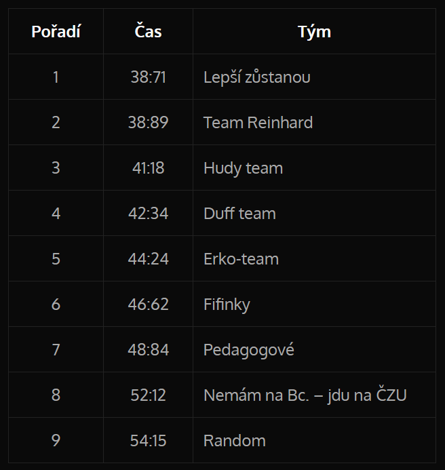Click the Tým column header
The image size is (445, 470).
point(314,31)
